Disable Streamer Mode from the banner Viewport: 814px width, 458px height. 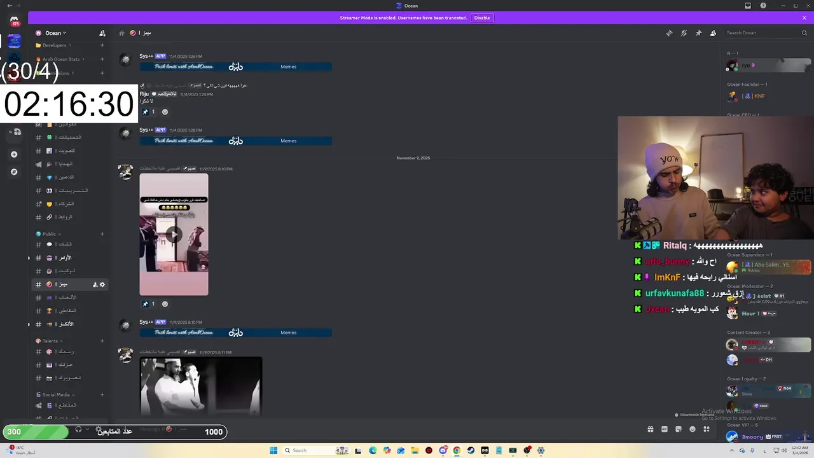tap(482, 18)
